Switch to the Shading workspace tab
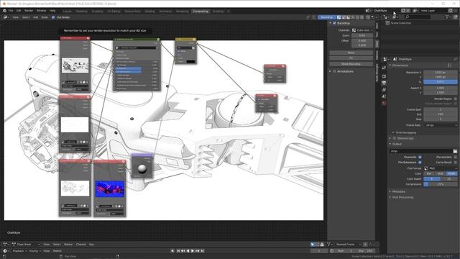The image size is (460, 259). point(149,12)
